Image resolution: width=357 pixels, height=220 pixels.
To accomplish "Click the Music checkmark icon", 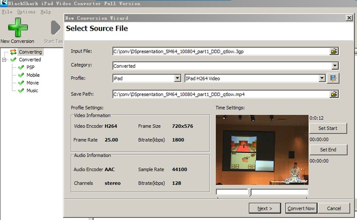I will pyautogui.click(x=21, y=91).
